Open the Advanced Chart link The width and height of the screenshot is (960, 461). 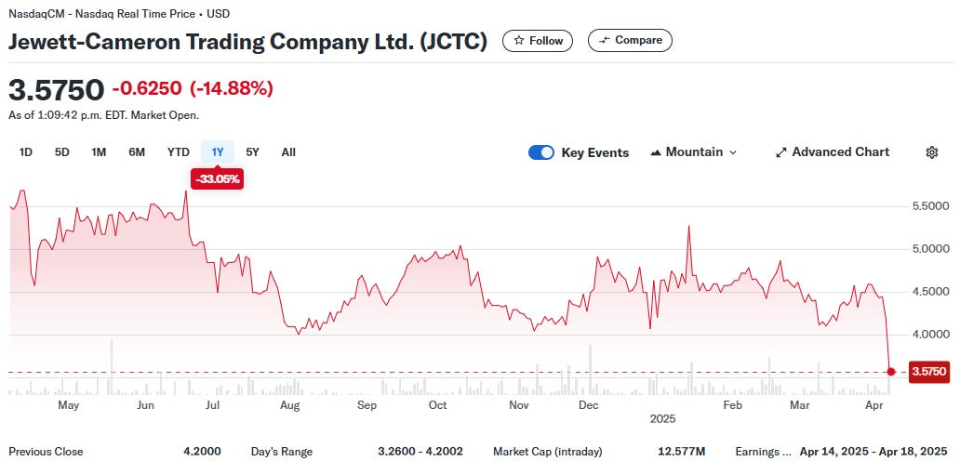[832, 152]
